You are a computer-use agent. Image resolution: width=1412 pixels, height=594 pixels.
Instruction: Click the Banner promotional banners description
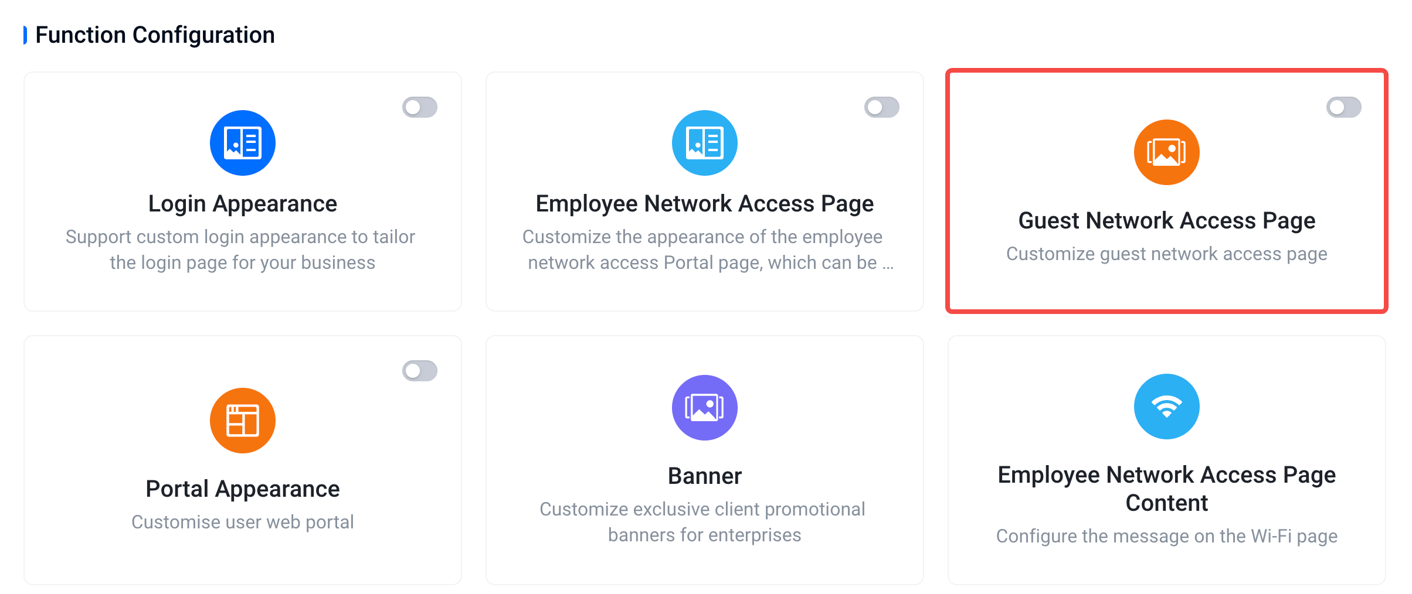(x=702, y=522)
